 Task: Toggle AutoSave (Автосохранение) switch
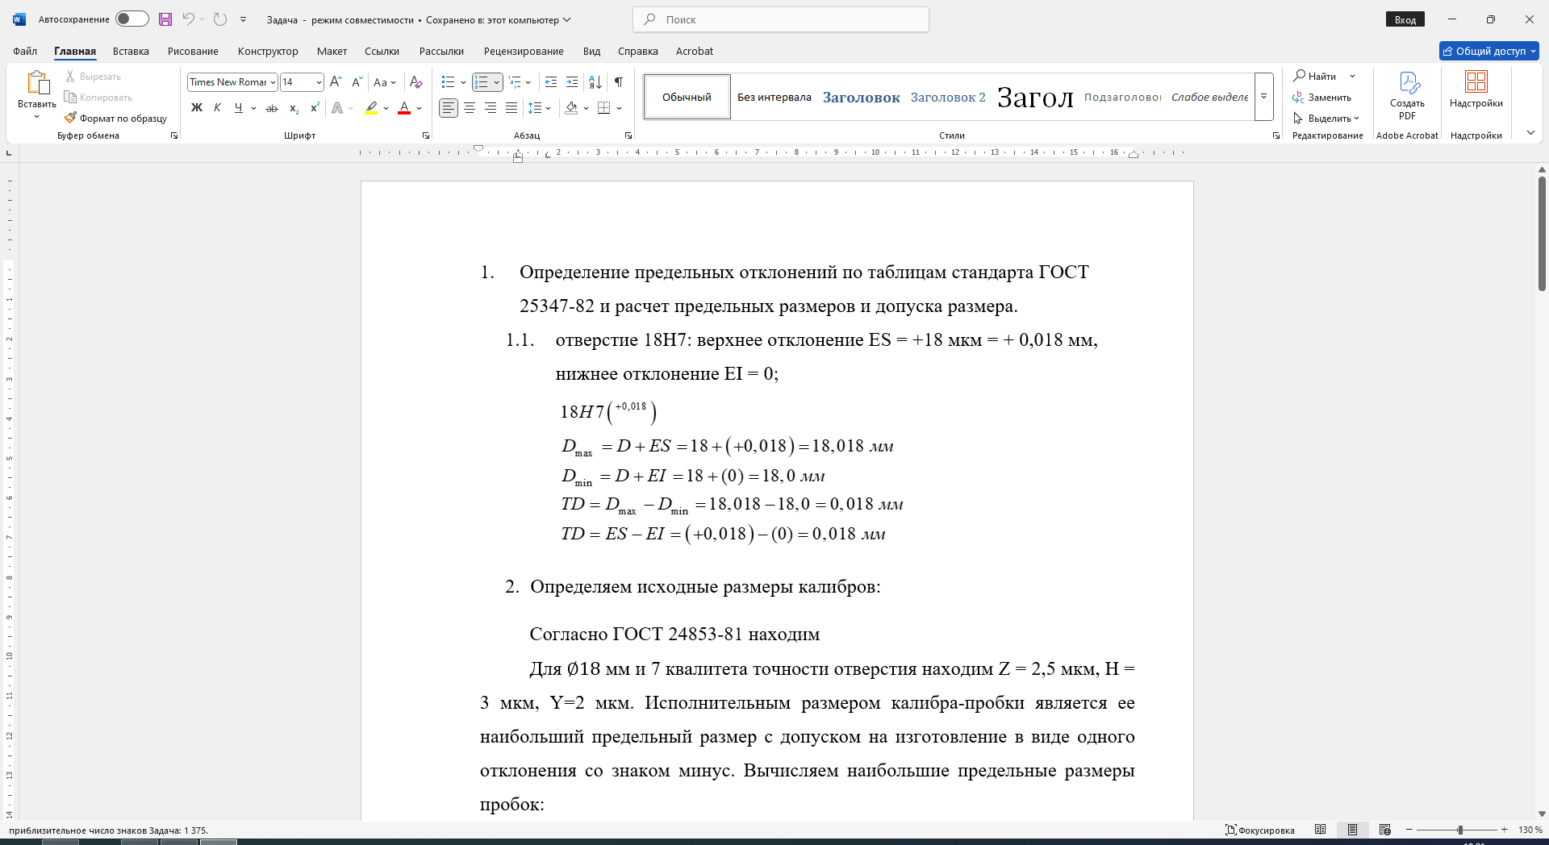pyautogui.click(x=132, y=19)
